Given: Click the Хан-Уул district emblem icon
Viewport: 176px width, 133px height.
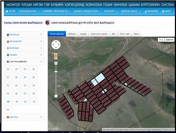Looking at the screenshot, I should pos(8,117).
